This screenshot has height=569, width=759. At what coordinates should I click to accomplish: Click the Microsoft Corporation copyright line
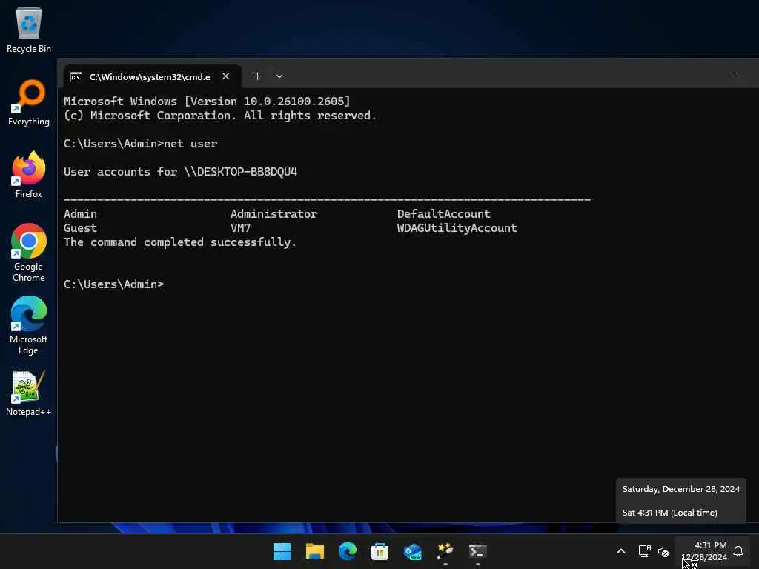pos(220,116)
